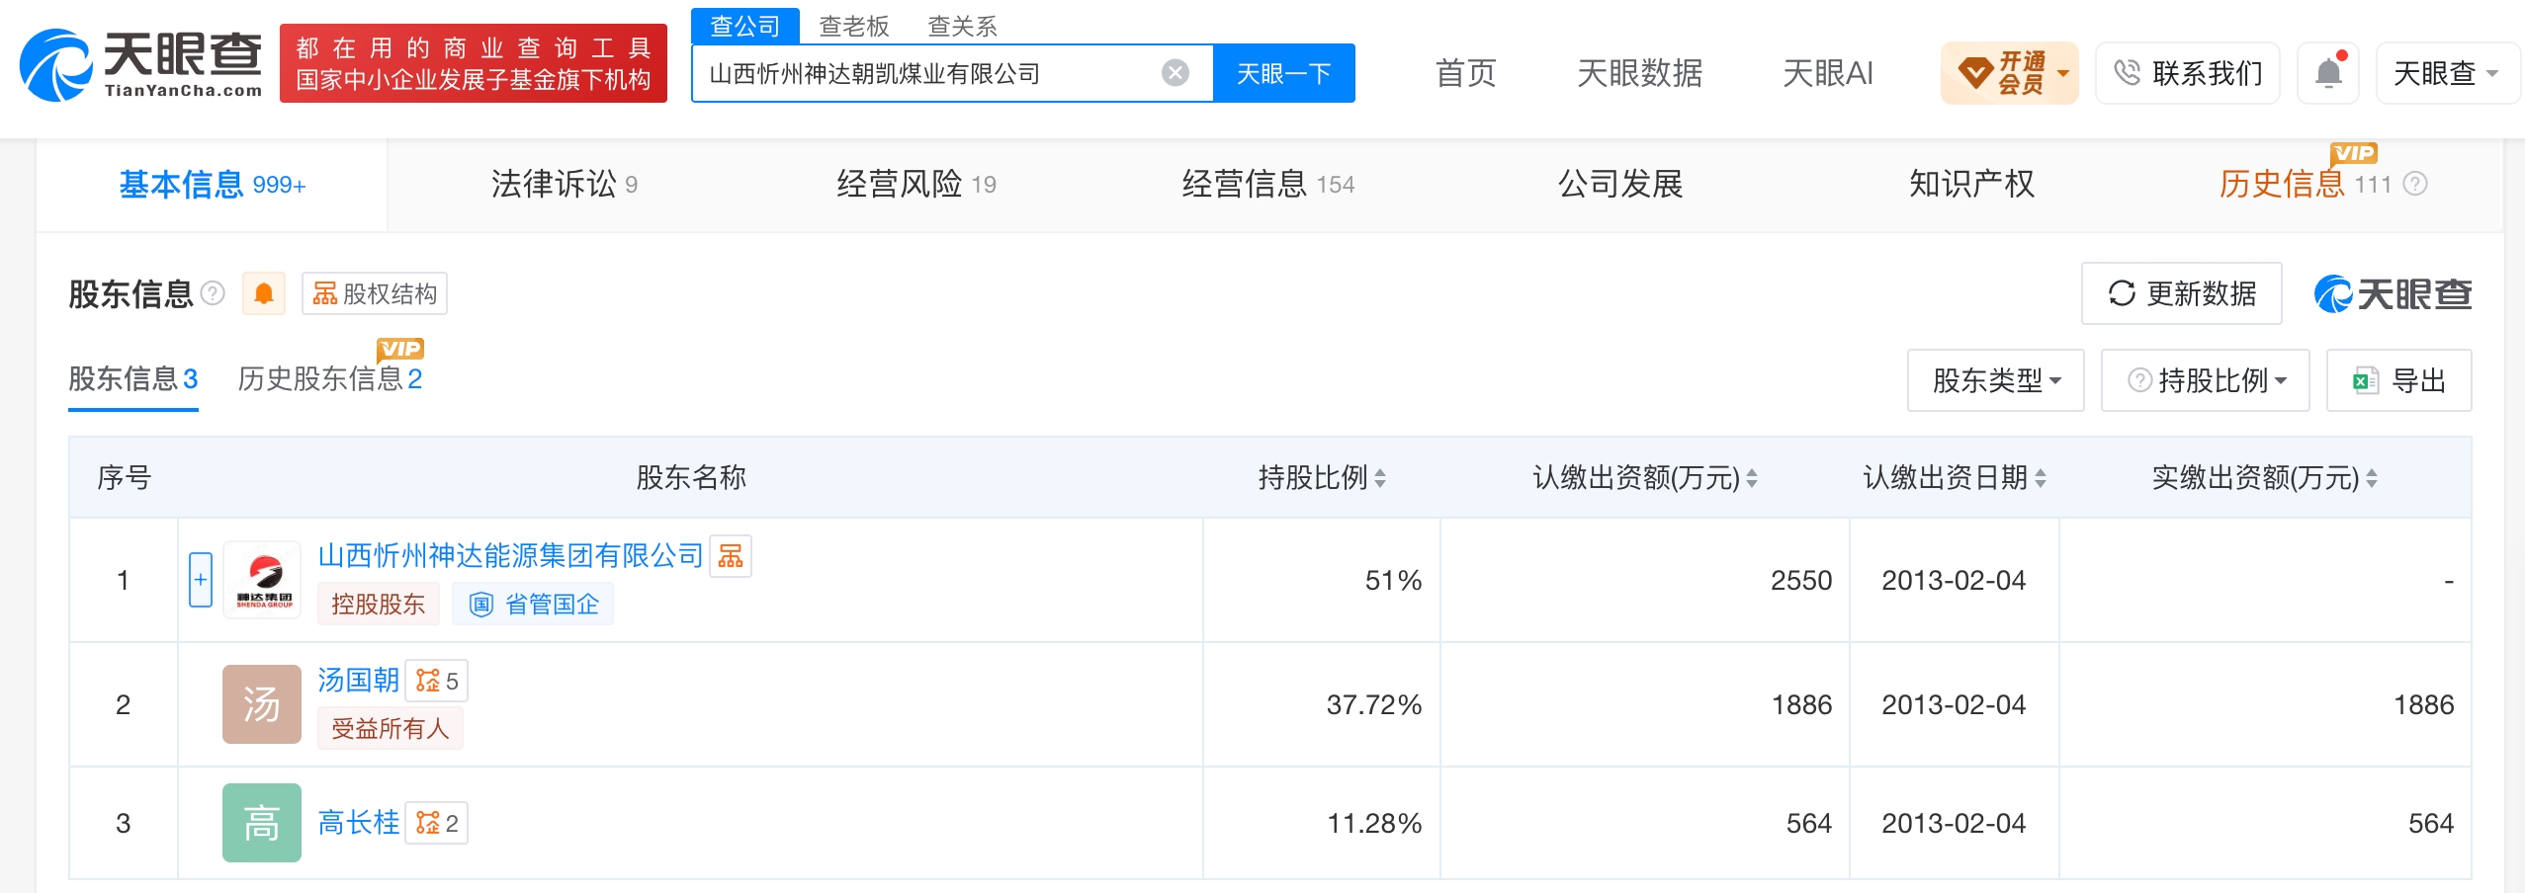This screenshot has width=2525, height=893.
Task: Open the 天眼查 account dropdown
Action: tap(2447, 73)
